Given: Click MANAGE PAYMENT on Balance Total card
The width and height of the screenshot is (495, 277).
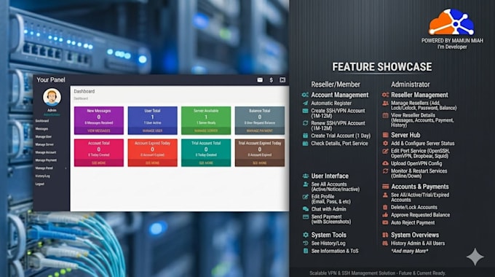Looking at the screenshot, I should click(x=259, y=131).
